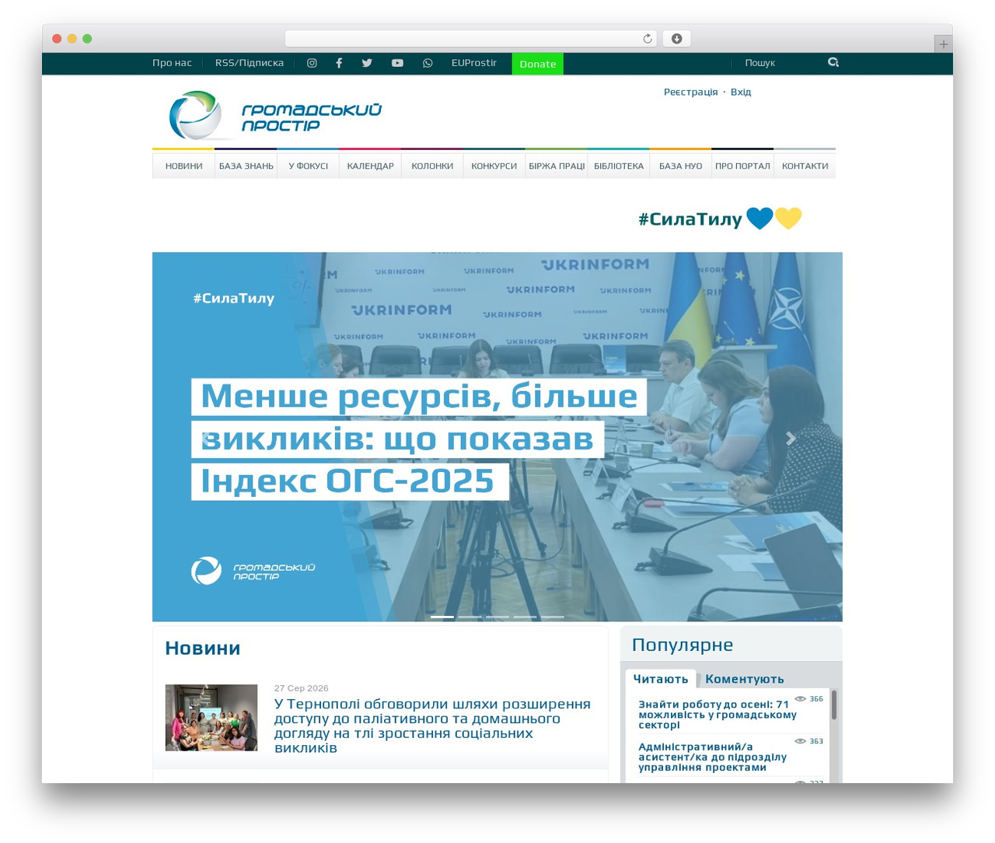Click the Вхід login link
Screen dimensions: 995x843
741,92
